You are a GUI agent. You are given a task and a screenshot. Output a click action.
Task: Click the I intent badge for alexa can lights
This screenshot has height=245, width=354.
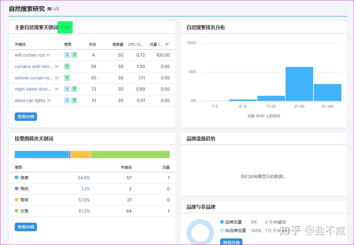[x=67, y=100]
